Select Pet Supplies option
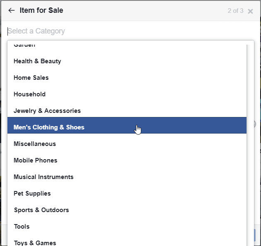 [127, 193]
